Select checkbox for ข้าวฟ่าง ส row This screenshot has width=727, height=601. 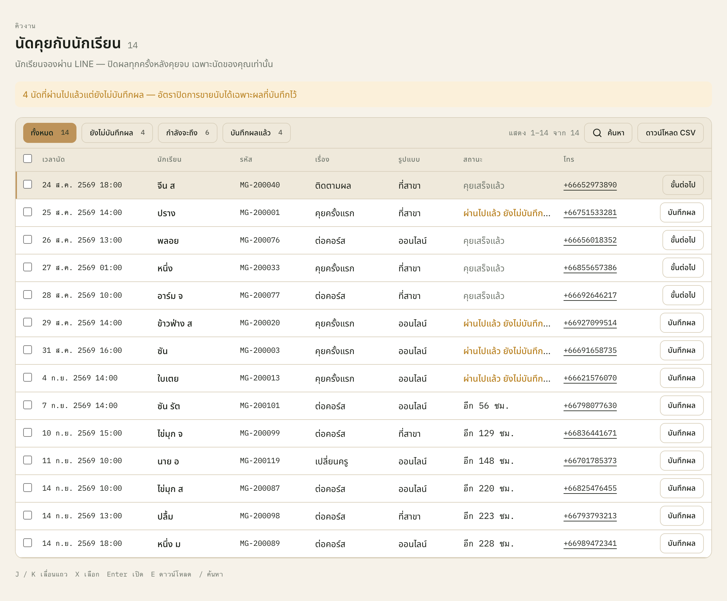click(28, 322)
